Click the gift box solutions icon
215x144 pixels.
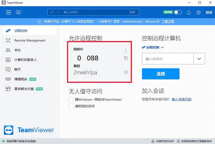[x=8, y=89]
